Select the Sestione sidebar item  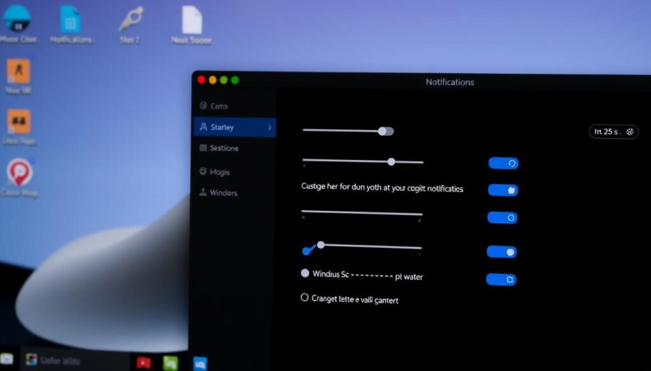tap(224, 148)
